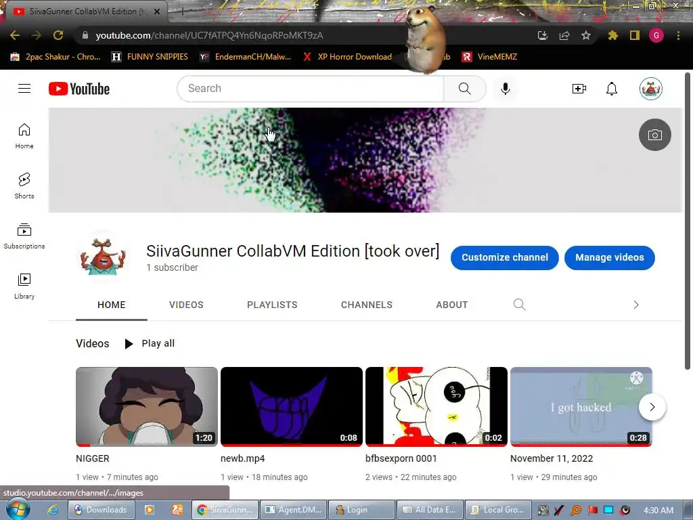The image size is (693, 520).
Task: Edit banner with the camera icon
Action: click(x=655, y=135)
